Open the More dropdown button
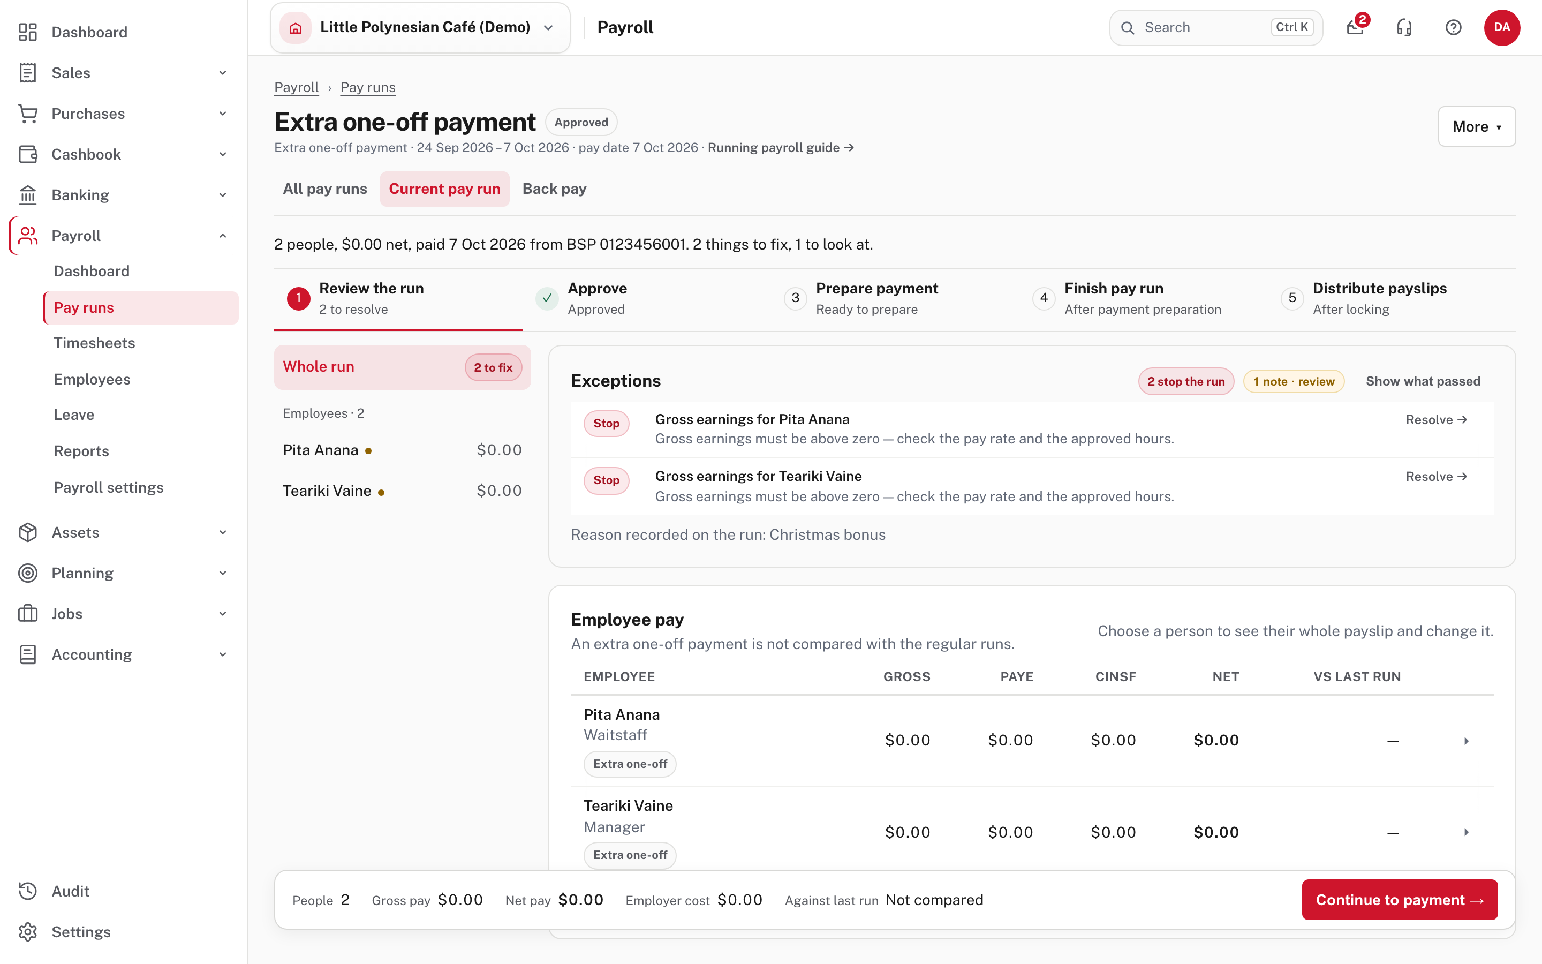Image resolution: width=1542 pixels, height=964 pixels. (1476, 126)
